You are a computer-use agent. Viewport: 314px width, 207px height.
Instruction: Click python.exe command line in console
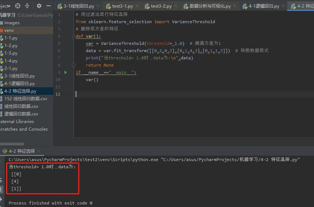[x=154, y=160]
